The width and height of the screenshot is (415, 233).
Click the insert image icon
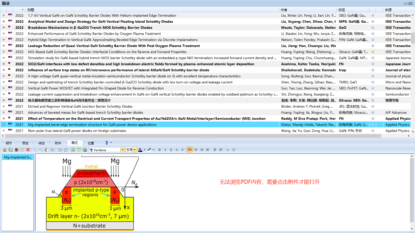pyautogui.click(x=73, y=150)
